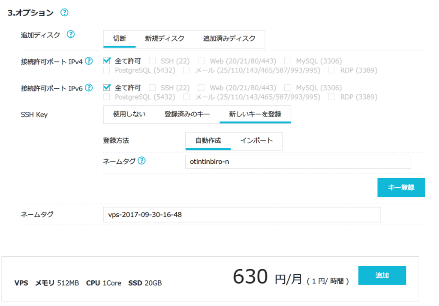The height and width of the screenshot is (306, 439).
Task: Toggle IPv6 Web (20/21/80/443) checkbox
Action: [x=201, y=87]
